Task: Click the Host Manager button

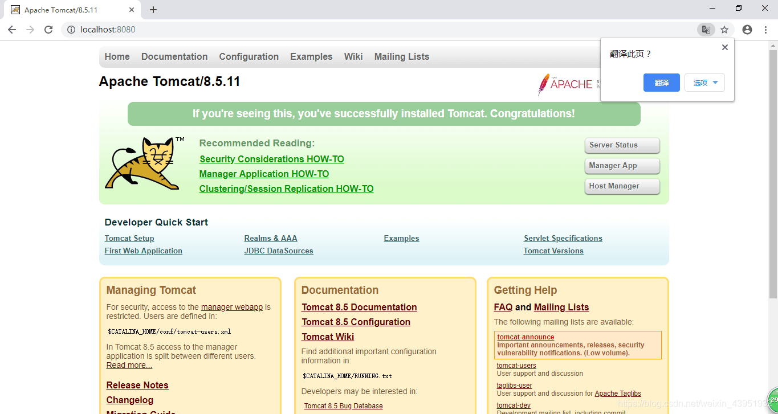Action: [x=622, y=186]
